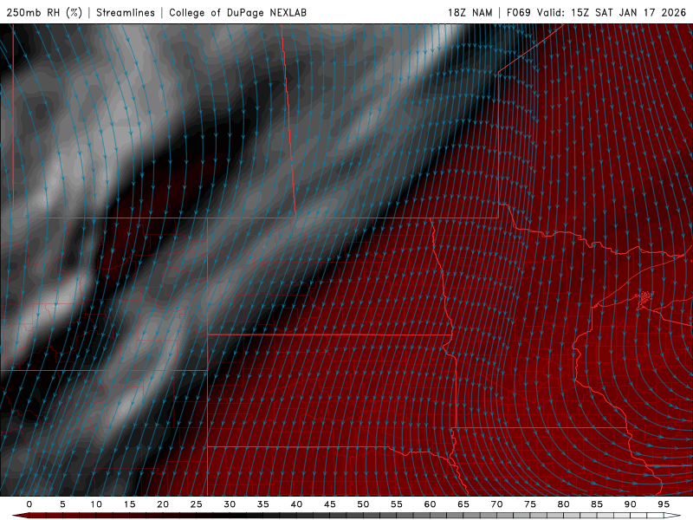693x520 pixels.
Task: Click the colorbar label "15"
Action: pos(129,504)
